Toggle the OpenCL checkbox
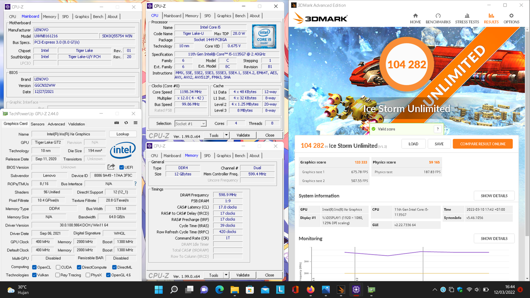 coord(35,267)
